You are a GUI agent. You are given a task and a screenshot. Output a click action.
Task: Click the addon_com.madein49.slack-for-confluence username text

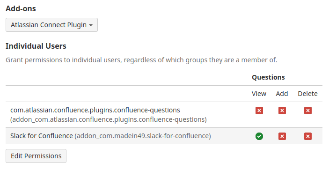point(143,136)
